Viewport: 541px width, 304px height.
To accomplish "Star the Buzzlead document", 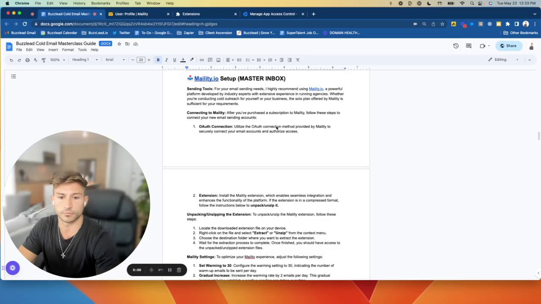I will pyautogui.click(x=119, y=44).
